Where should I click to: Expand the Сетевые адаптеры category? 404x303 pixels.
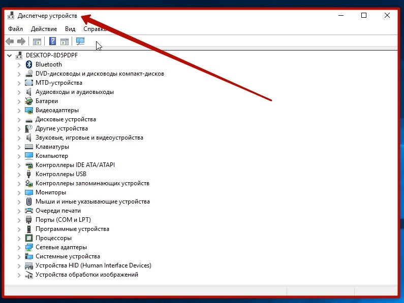[19, 247]
